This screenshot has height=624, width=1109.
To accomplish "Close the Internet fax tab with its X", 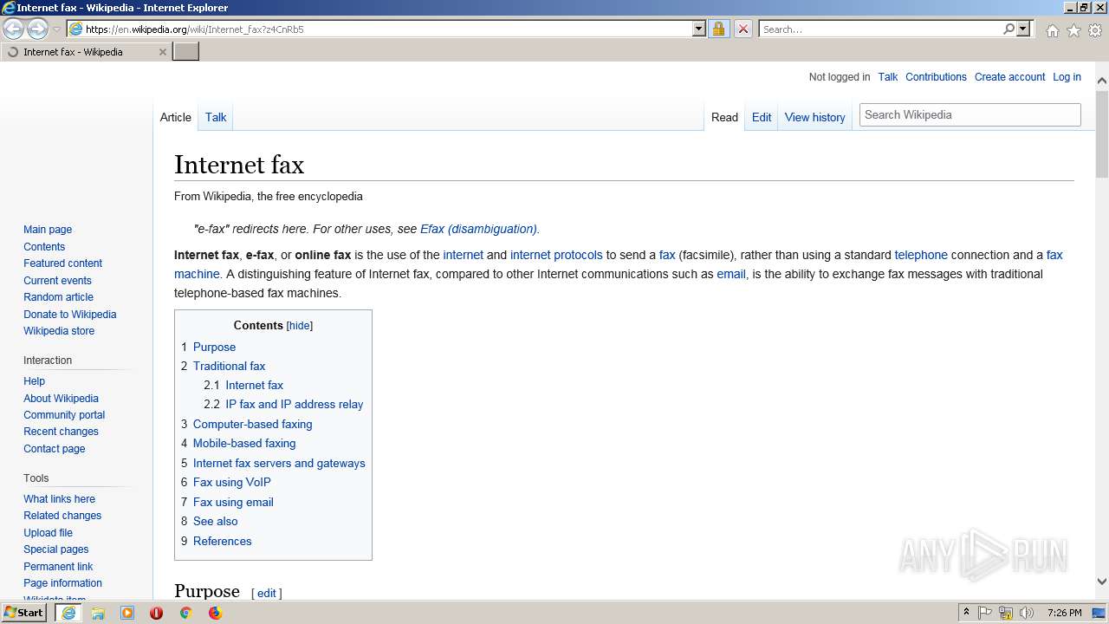I will [162, 52].
